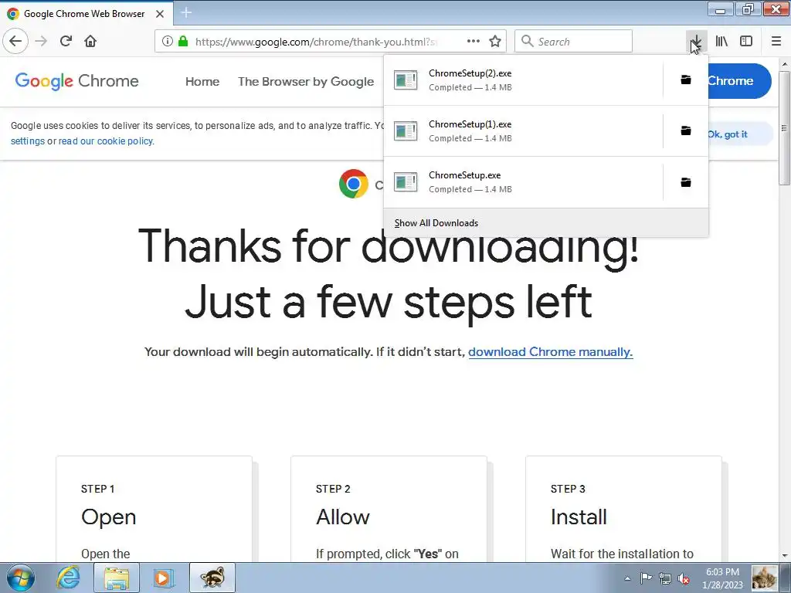Click the green padlock security icon
The height and width of the screenshot is (593, 791).
coord(183,42)
